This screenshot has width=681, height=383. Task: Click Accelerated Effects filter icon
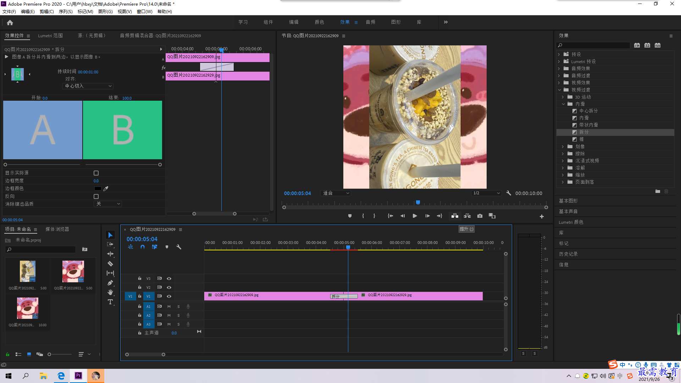637,45
